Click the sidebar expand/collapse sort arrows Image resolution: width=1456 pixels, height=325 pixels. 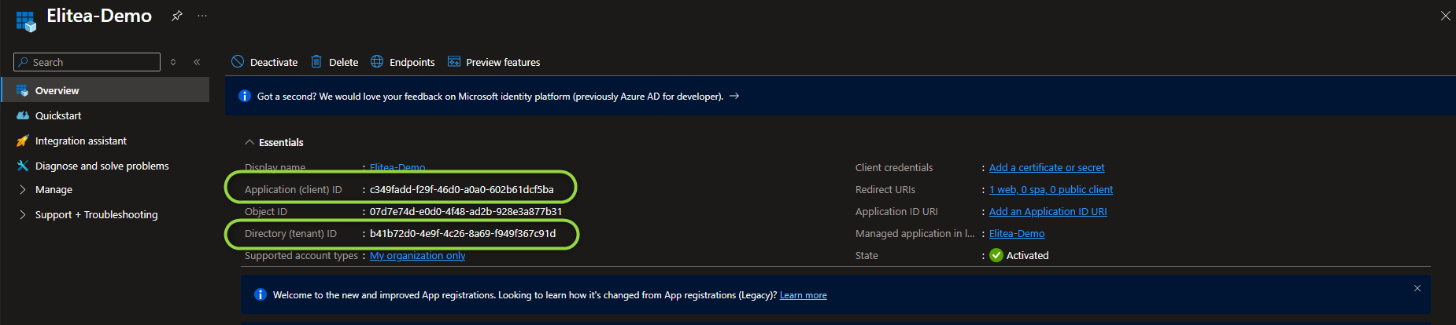click(173, 62)
